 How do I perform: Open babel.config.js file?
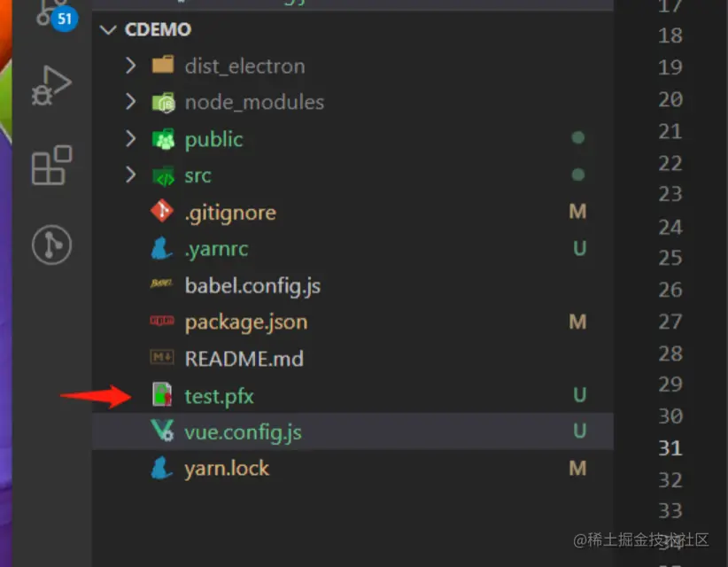(x=252, y=285)
